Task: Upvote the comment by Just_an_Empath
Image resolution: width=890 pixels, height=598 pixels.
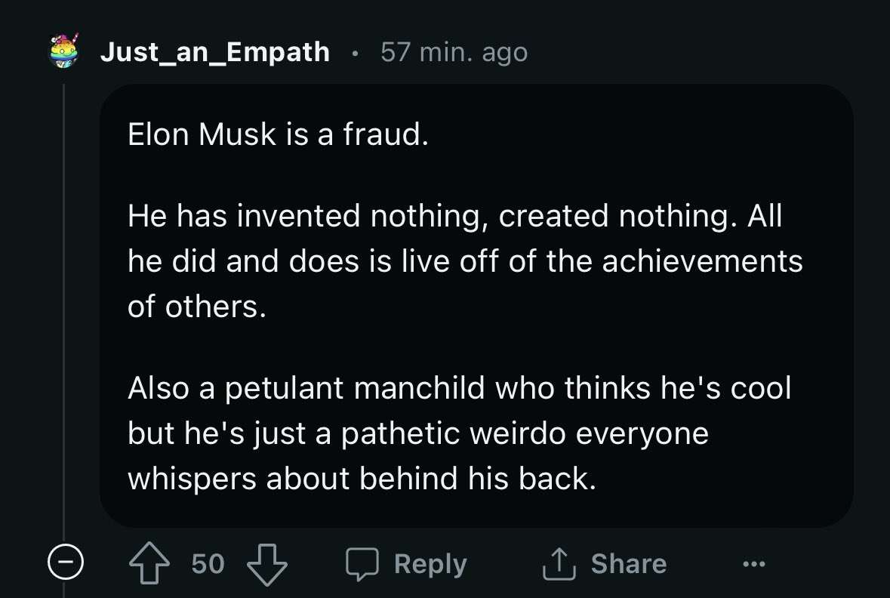Action: point(149,563)
